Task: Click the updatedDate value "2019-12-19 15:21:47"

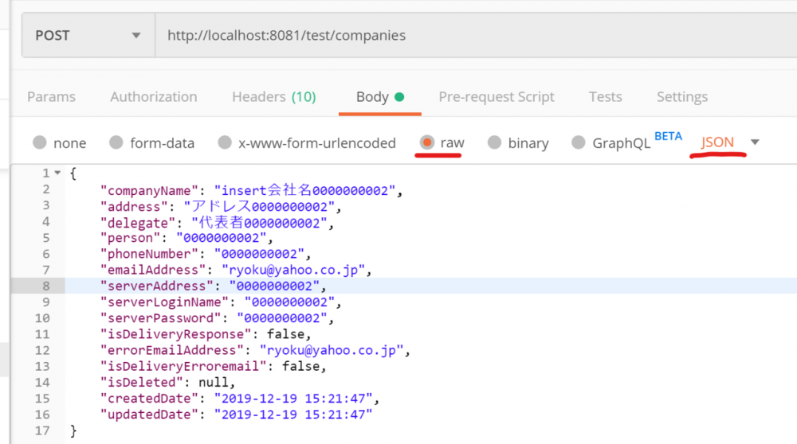Action: 293,415
